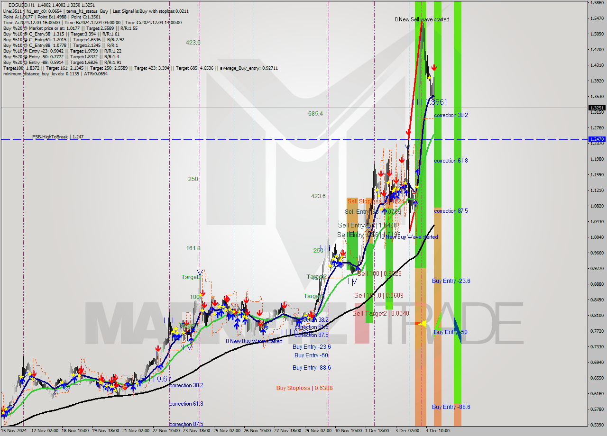Click the 'correction 61.8' label near 22 Nov
The image size is (607, 436).
(x=186, y=404)
